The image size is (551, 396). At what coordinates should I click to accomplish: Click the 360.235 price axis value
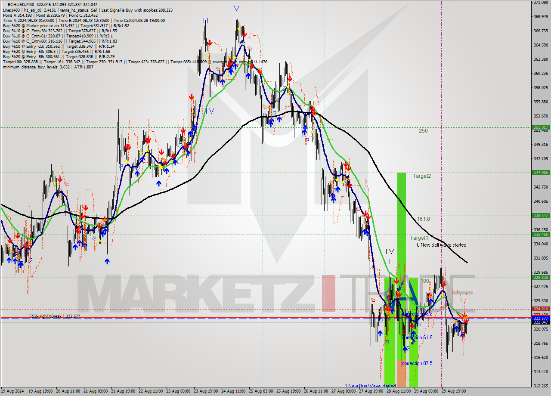[x=541, y=74]
